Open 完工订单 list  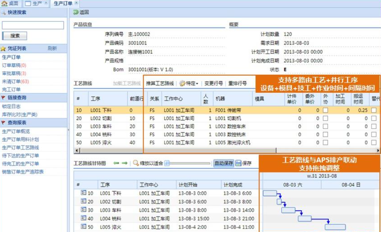point(11,90)
